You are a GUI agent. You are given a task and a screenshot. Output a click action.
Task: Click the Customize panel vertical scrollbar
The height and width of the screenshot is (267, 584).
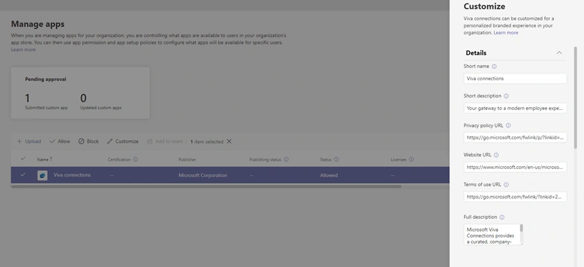tap(576, 97)
